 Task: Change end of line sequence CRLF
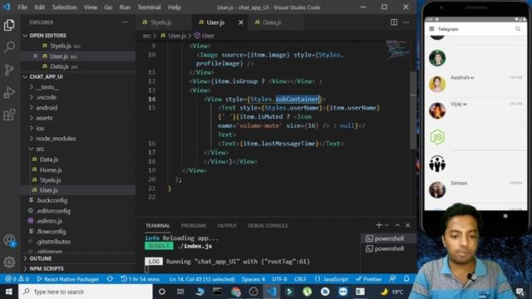[x=300, y=279]
